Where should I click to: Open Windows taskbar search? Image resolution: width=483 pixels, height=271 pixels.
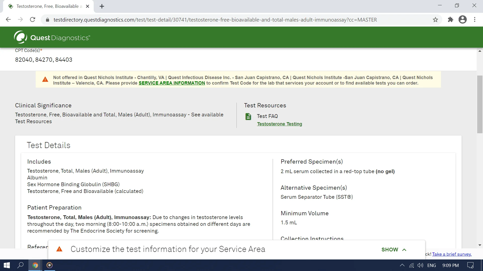[20, 265]
